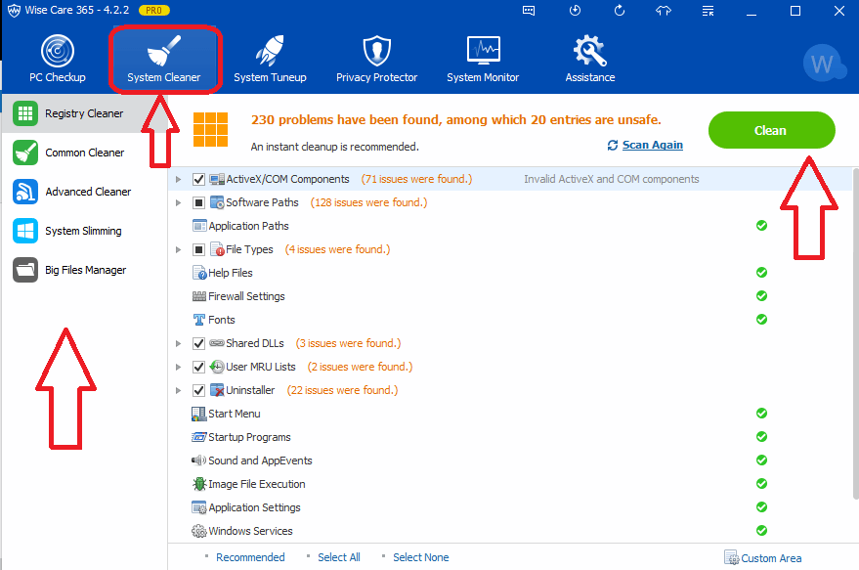Viewport: 859px width, 570px height.
Task: Click the Custom Area gear icon
Action: coord(731,557)
